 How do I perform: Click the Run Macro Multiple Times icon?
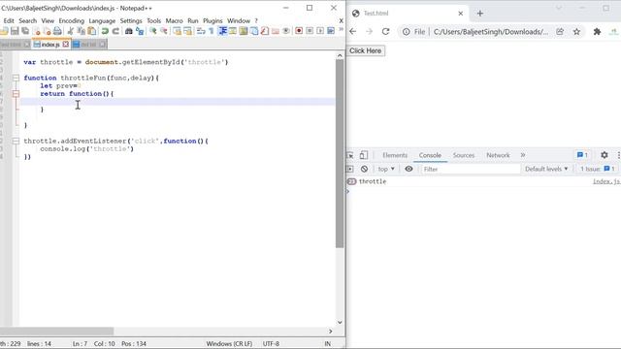331,31
